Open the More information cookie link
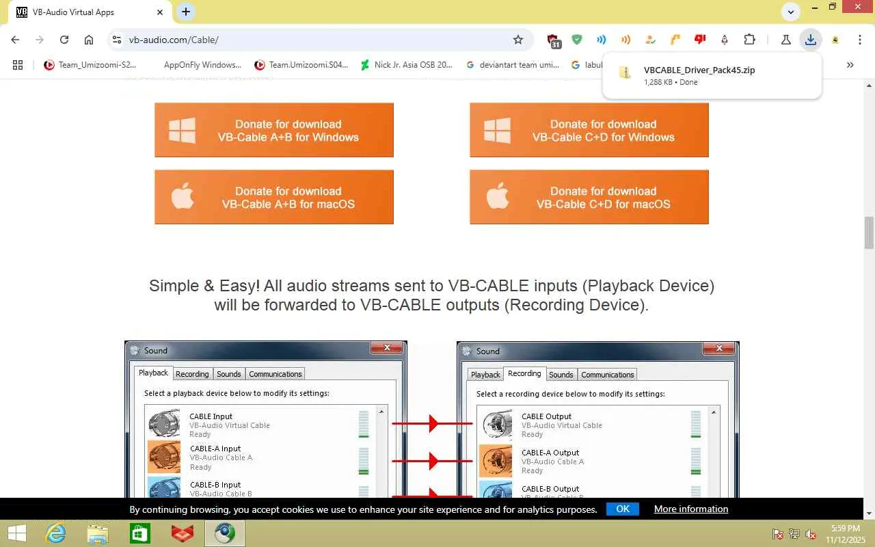 pyautogui.click(x=691, y=509)
